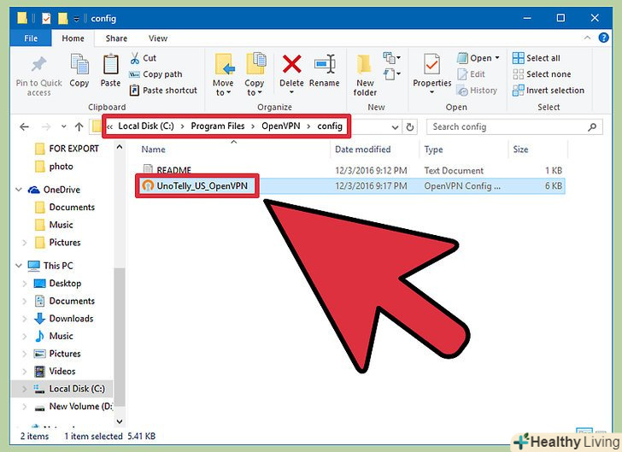The width and height of the screenshot is (622, 452).
Task: Sort by the Type column header
Action: click(x=433, y=150)
